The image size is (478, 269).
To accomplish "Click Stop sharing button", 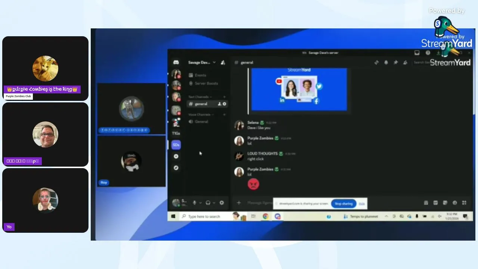I will click(344, 204).
